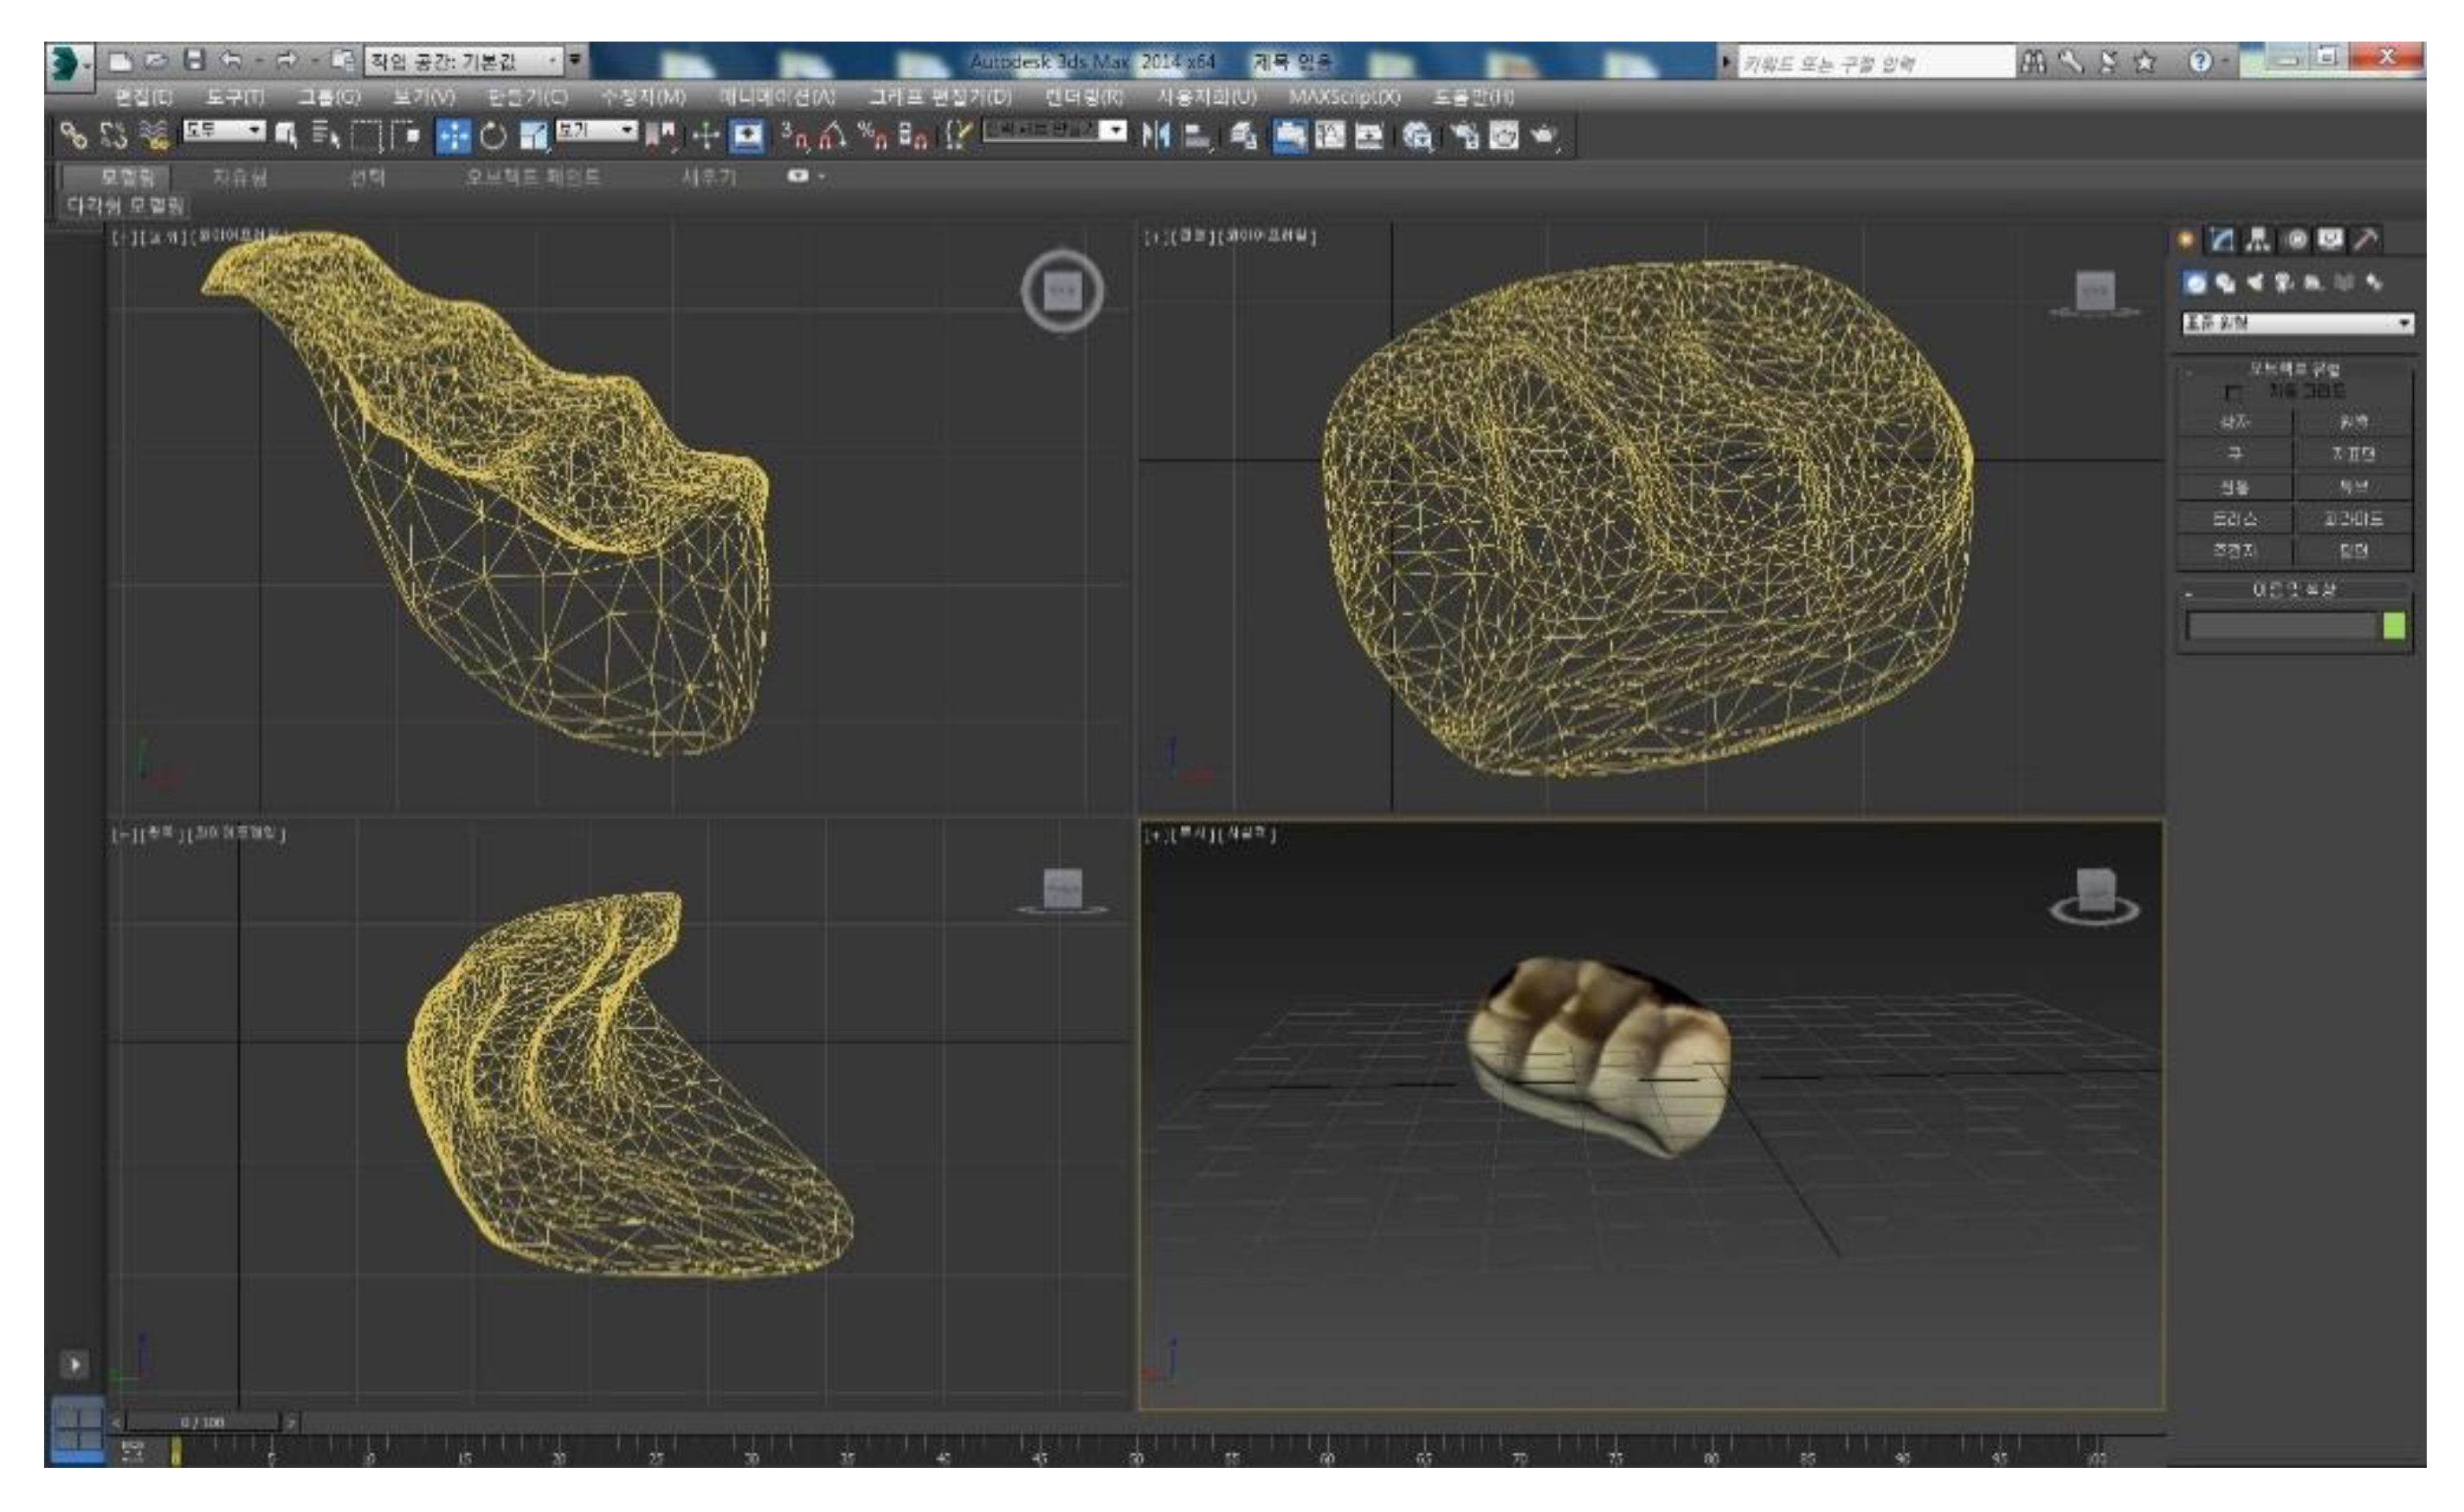This screenshot has height=1512, width=2464.
Task: Switch to the Freeform ribbon tab
Action: click(x=239, y=177)
